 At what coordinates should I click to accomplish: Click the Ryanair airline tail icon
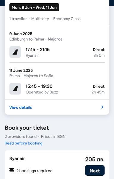pos(15,52)
